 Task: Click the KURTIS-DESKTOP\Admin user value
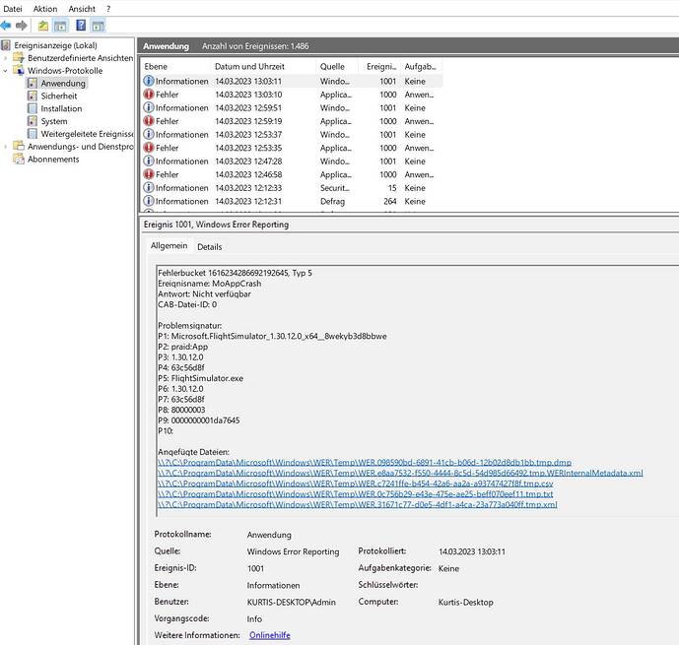[x=292, y=603]
